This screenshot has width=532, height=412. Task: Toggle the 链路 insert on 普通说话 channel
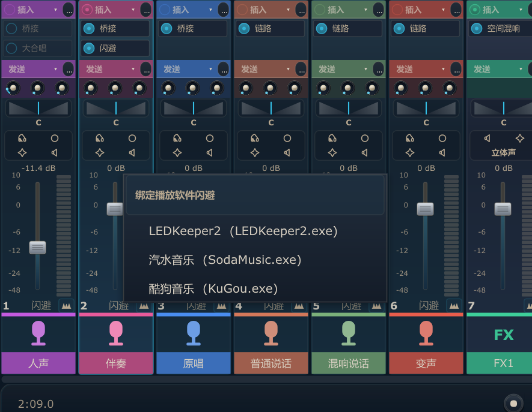tap(244, 28)
